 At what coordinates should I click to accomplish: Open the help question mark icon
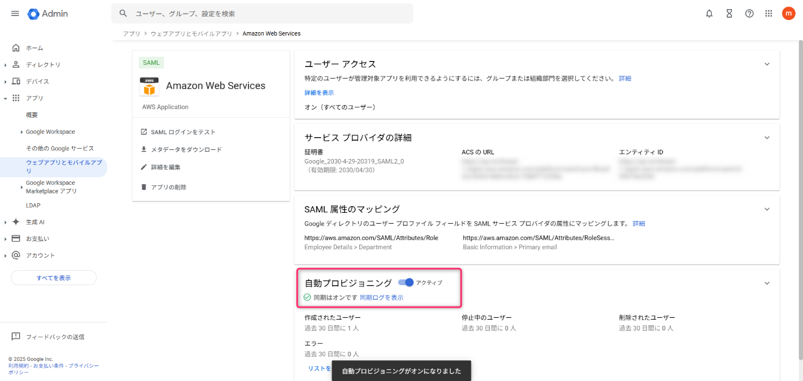tap(749, 13)
